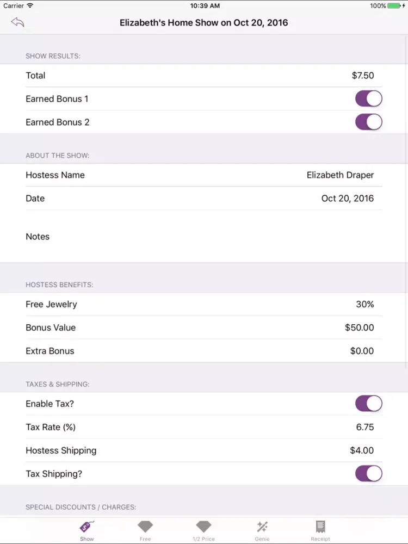The image size is (408, 544).
Task: Open the 1/2 Price diamond icon
Action: 203,526
